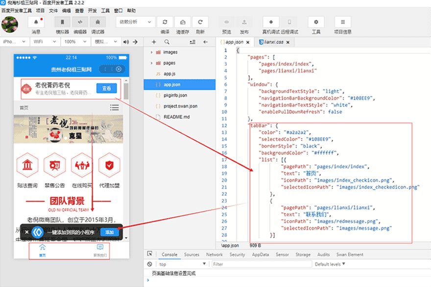Select the 联系我们 bottom tab
The width and height of the screenshot is (431, 287).
pyautogui.click(x=100, y=250)
